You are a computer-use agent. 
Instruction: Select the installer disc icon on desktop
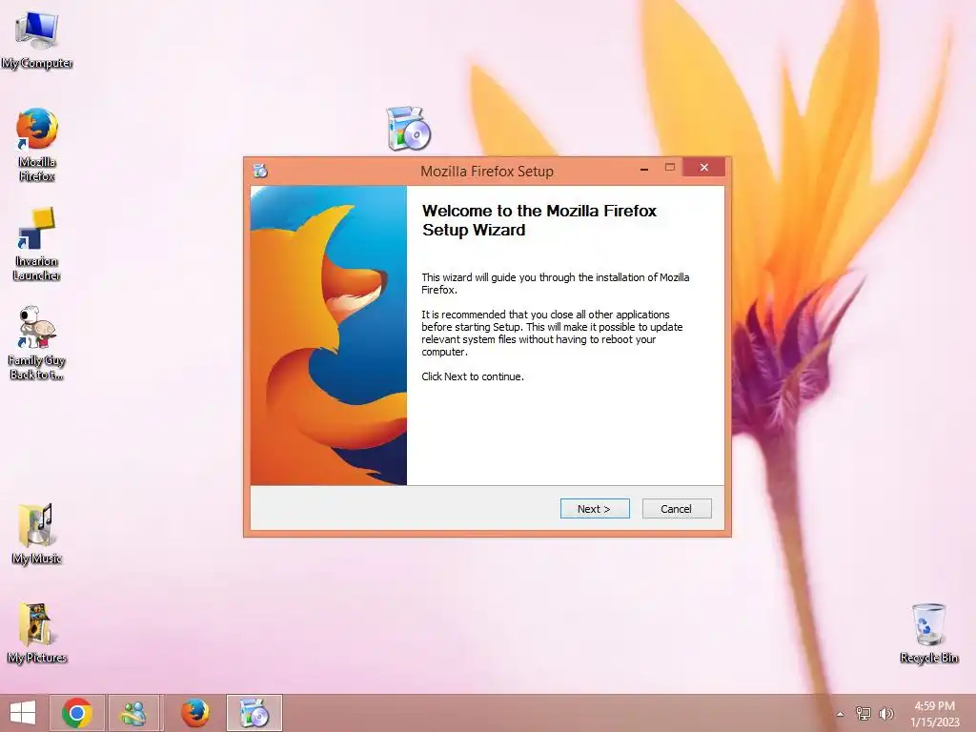408,129
